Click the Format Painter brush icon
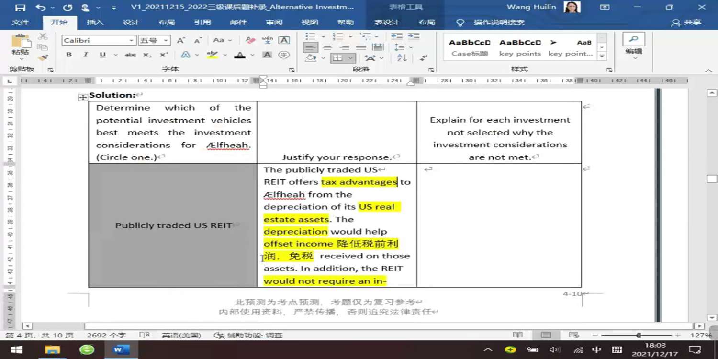The image size is (718, 359). tap(43, 58)
